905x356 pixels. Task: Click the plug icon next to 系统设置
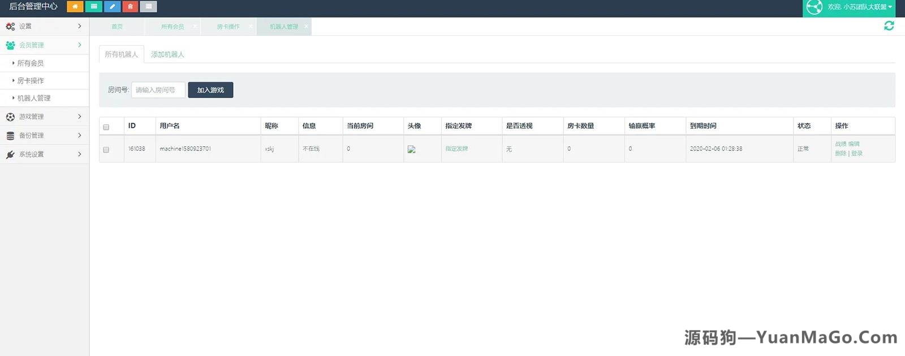click(10, 154)
